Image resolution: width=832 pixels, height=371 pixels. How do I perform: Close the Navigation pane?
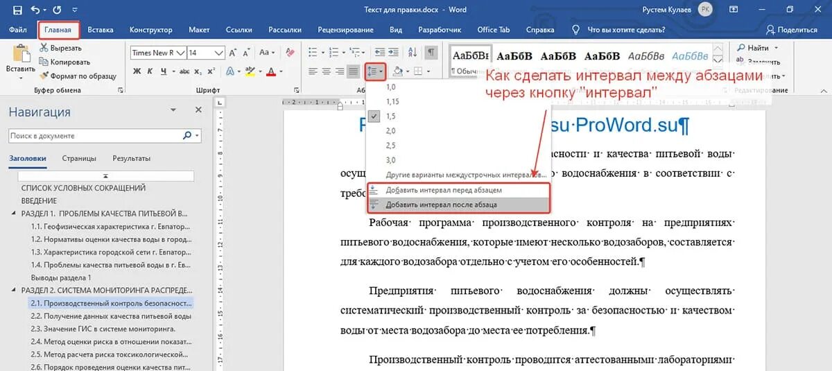[198, 110]
